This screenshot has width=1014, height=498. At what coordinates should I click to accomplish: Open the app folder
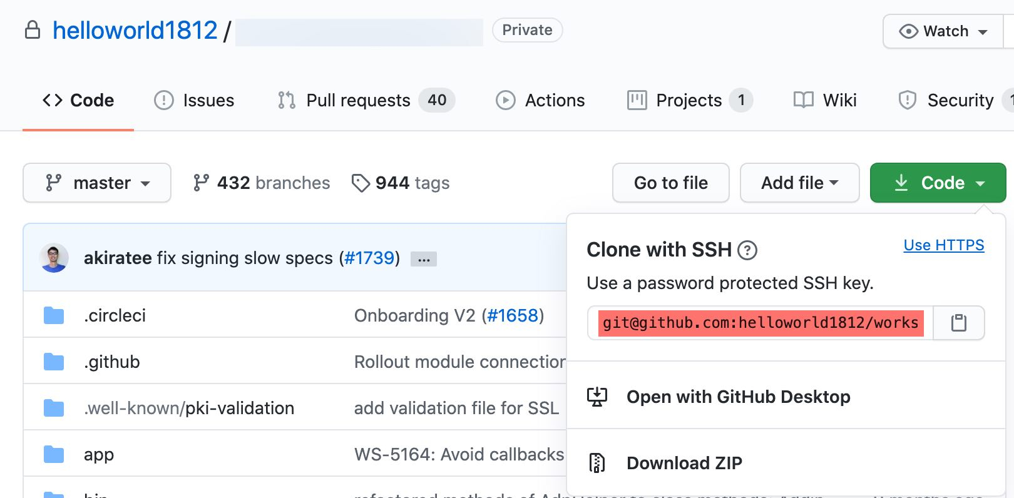[x=99, y=455]
